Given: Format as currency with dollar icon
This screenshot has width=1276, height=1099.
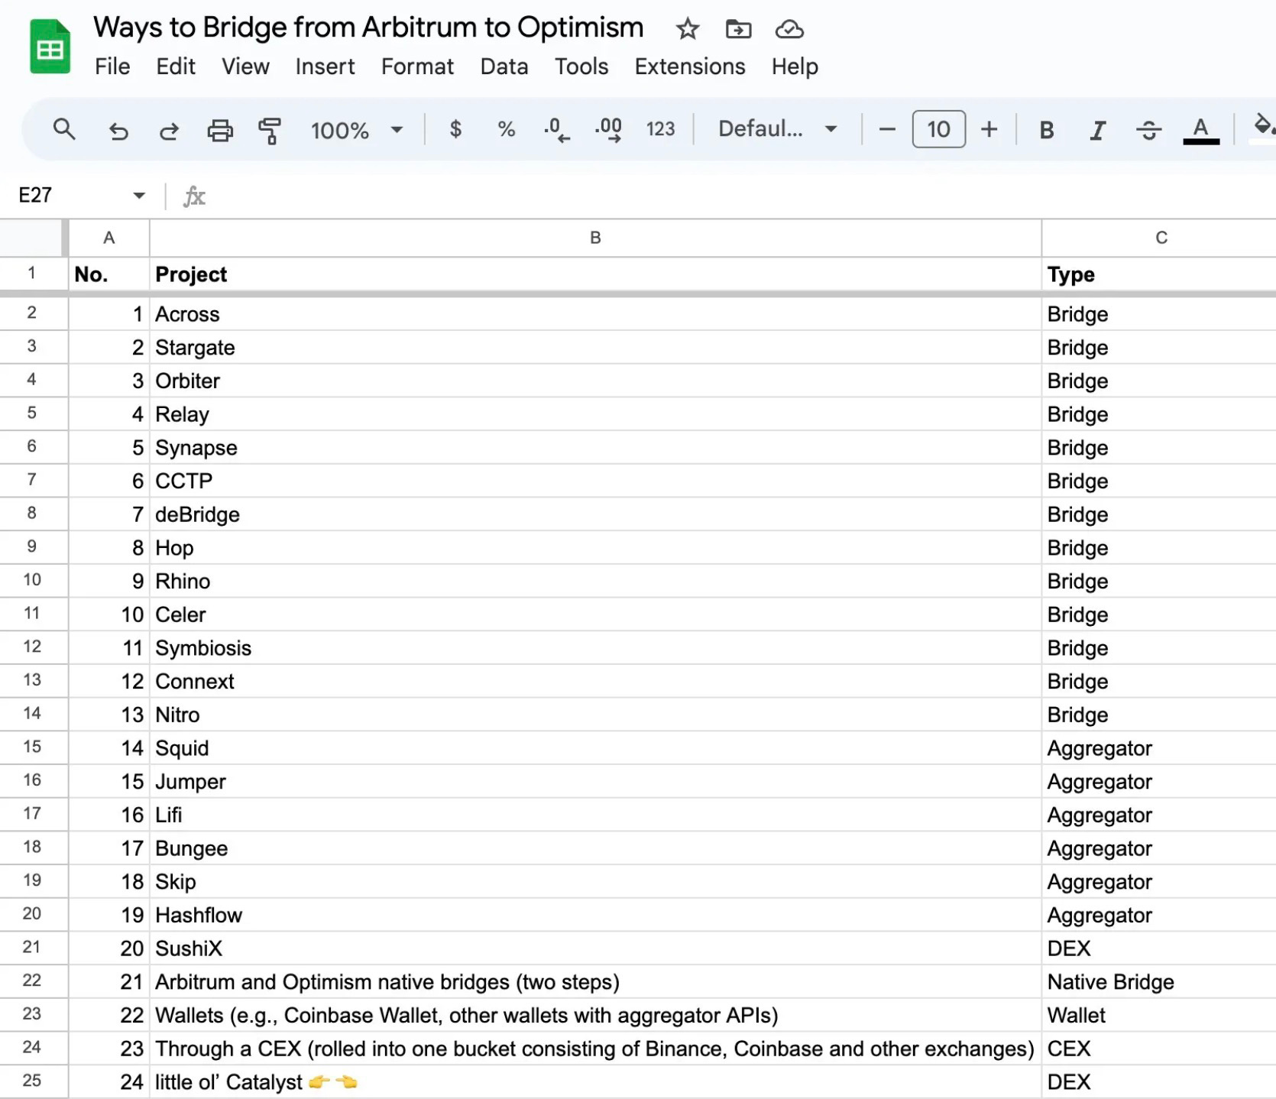Looking at the screenshot, I should pos(455,129).
